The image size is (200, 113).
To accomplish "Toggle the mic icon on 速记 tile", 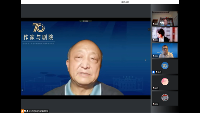I will point(154,88).
